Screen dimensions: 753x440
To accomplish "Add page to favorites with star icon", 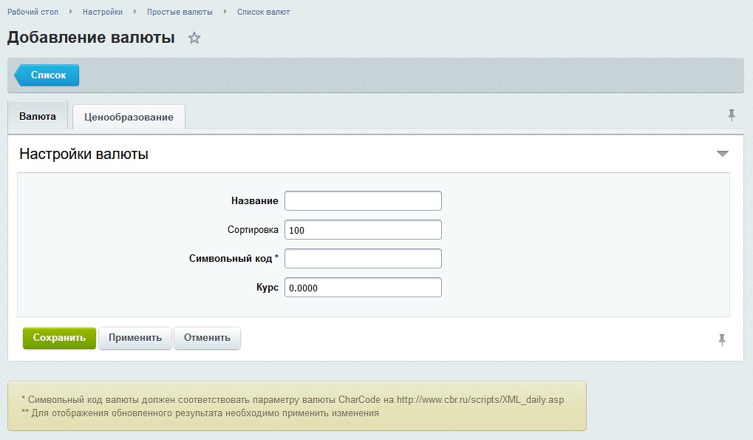I will (194, 38).
